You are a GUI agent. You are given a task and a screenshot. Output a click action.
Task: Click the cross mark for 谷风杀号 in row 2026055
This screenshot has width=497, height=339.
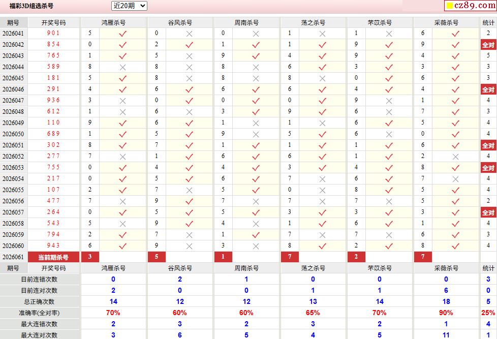pos(189,190)
